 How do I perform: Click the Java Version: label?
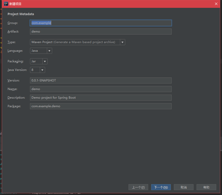(17, 70)
